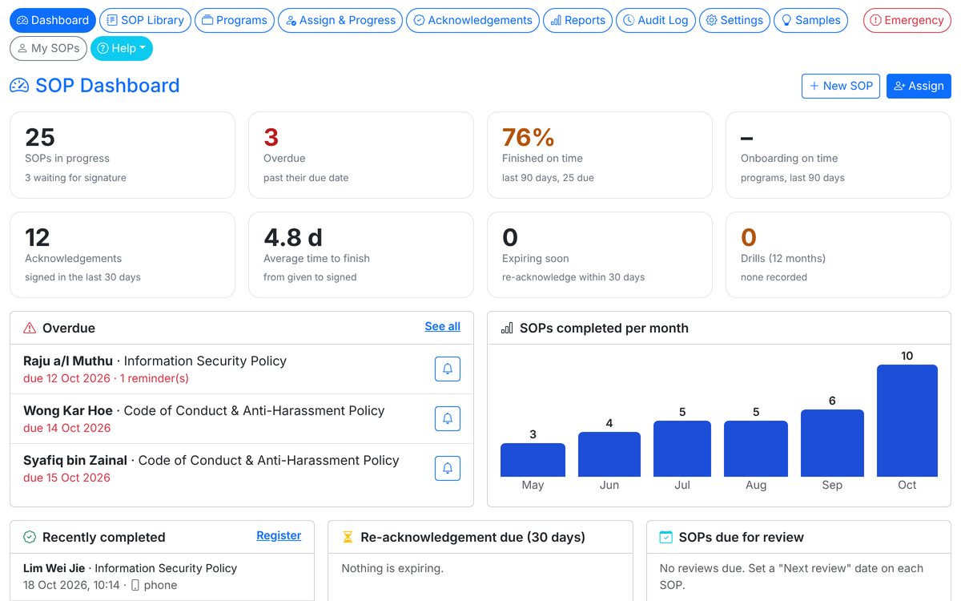Click the May bar in the chart
The image size is (961, 601).
tap(533, 460)
